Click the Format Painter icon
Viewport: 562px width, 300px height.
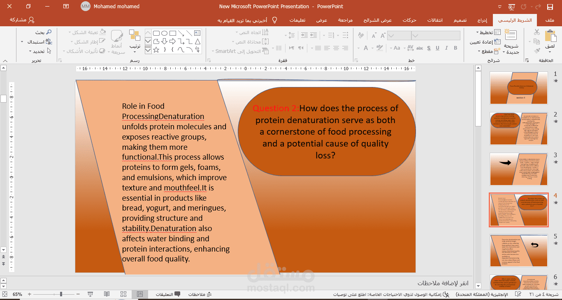537,51
